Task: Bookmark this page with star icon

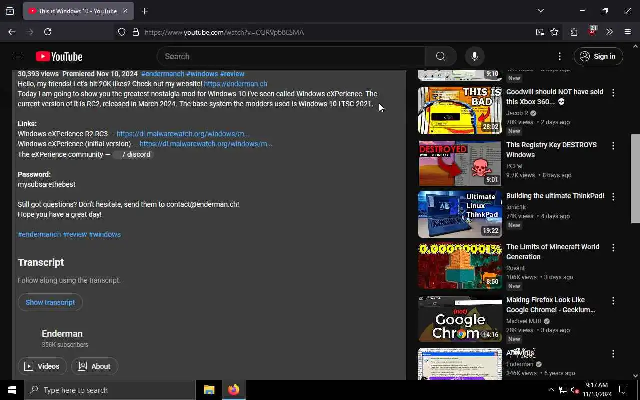Action: tap(554, 32)
